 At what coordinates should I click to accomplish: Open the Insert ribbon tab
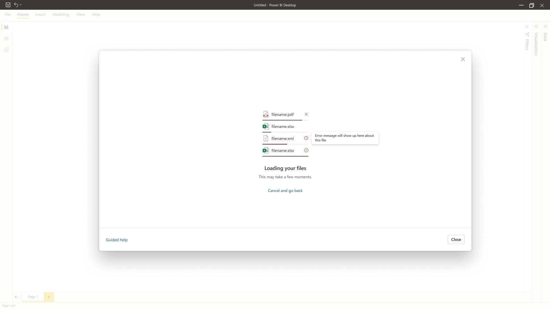(40, 14)
